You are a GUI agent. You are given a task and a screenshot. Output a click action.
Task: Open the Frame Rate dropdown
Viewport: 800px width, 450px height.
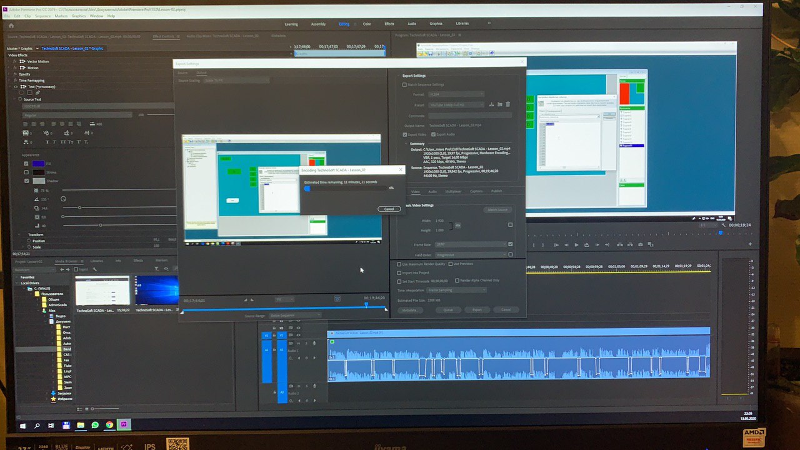point(469,244)
